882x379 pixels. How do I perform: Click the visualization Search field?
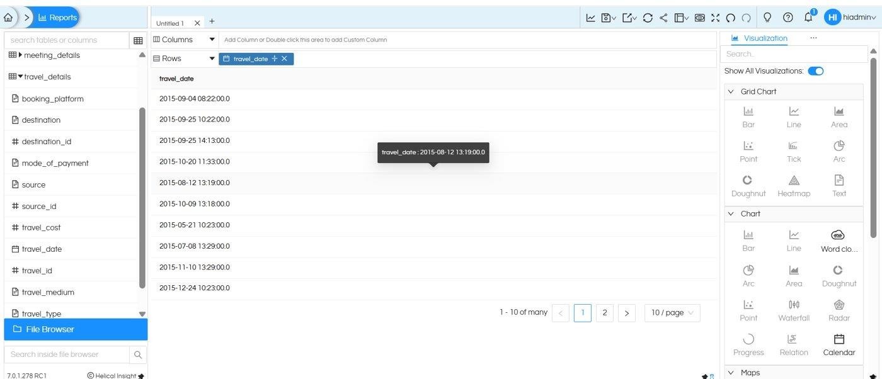[x=794, y=54]
